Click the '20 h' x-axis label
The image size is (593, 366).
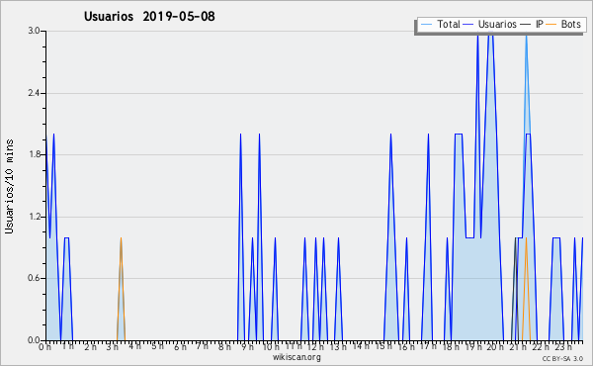point(495,346)
